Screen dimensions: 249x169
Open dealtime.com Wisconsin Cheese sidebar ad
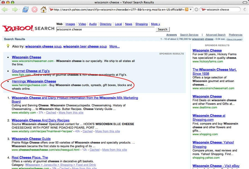click(207, 96)
